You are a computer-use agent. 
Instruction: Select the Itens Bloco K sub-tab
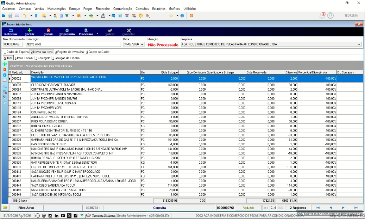click(x=24, y=58)
